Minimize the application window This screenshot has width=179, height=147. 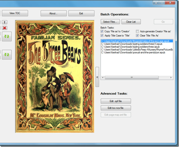click(x=155, y=2)
